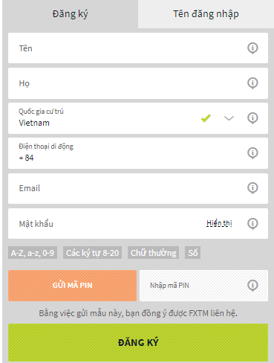Click info icon in Nhập mã PIN field

click(x=252, y=285)
